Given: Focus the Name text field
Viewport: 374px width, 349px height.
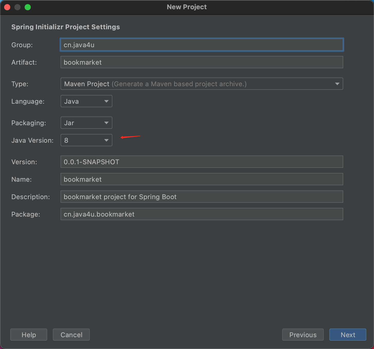Looking at the screenshot, I should click(202, 179).
